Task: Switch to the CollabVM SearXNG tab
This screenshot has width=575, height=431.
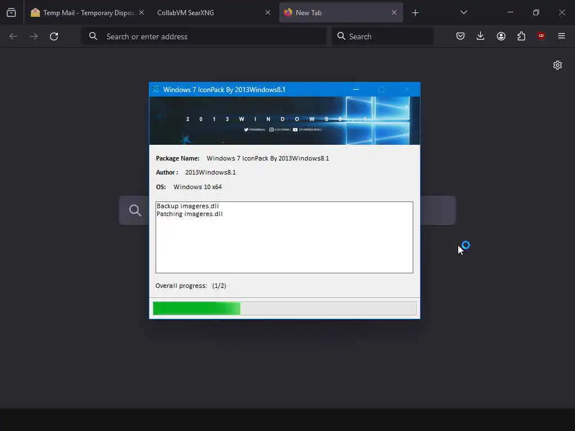Action: click(x=185, y=13)
